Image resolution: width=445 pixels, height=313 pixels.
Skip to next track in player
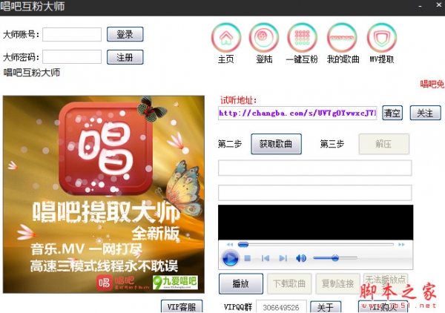tap(283, 258)
